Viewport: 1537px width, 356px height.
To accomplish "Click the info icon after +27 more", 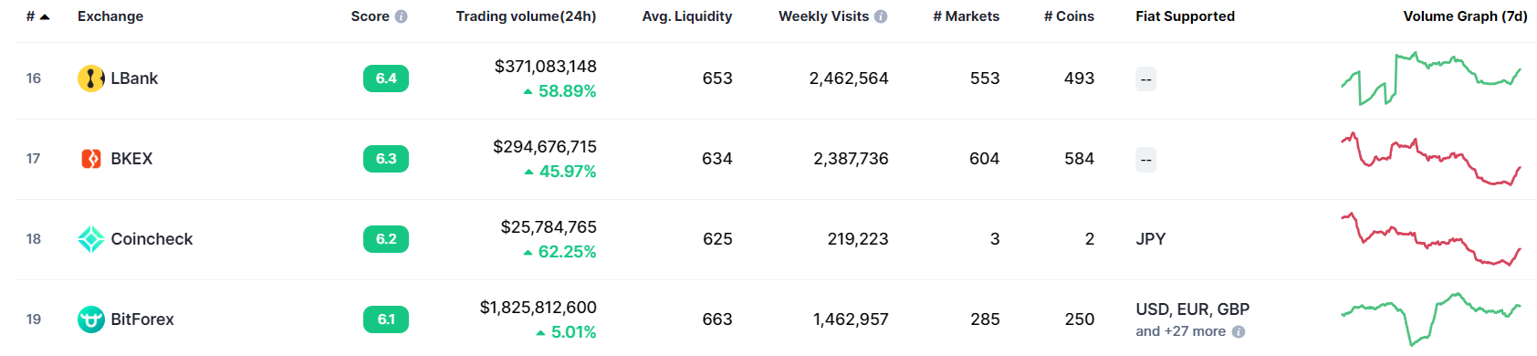I will [1239, 332].
